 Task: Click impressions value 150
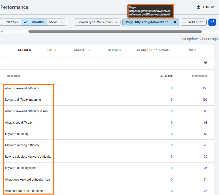(x=205, y=88)
